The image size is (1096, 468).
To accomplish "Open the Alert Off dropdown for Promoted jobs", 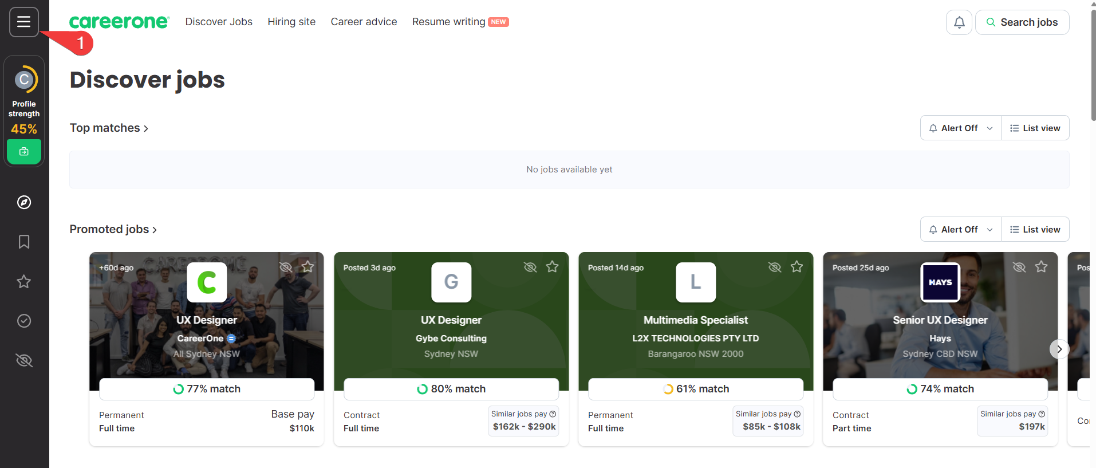I will 961,229.
